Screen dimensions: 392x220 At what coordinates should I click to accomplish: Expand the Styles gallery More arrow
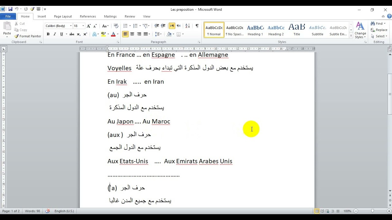pos(351,36)
